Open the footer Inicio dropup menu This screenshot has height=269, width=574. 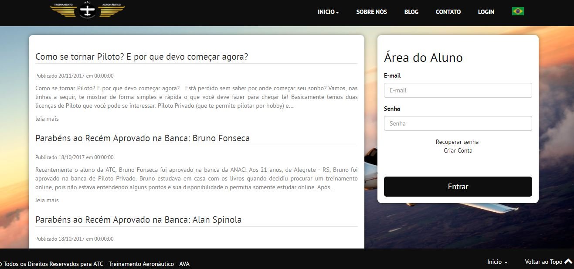(497, 262)
